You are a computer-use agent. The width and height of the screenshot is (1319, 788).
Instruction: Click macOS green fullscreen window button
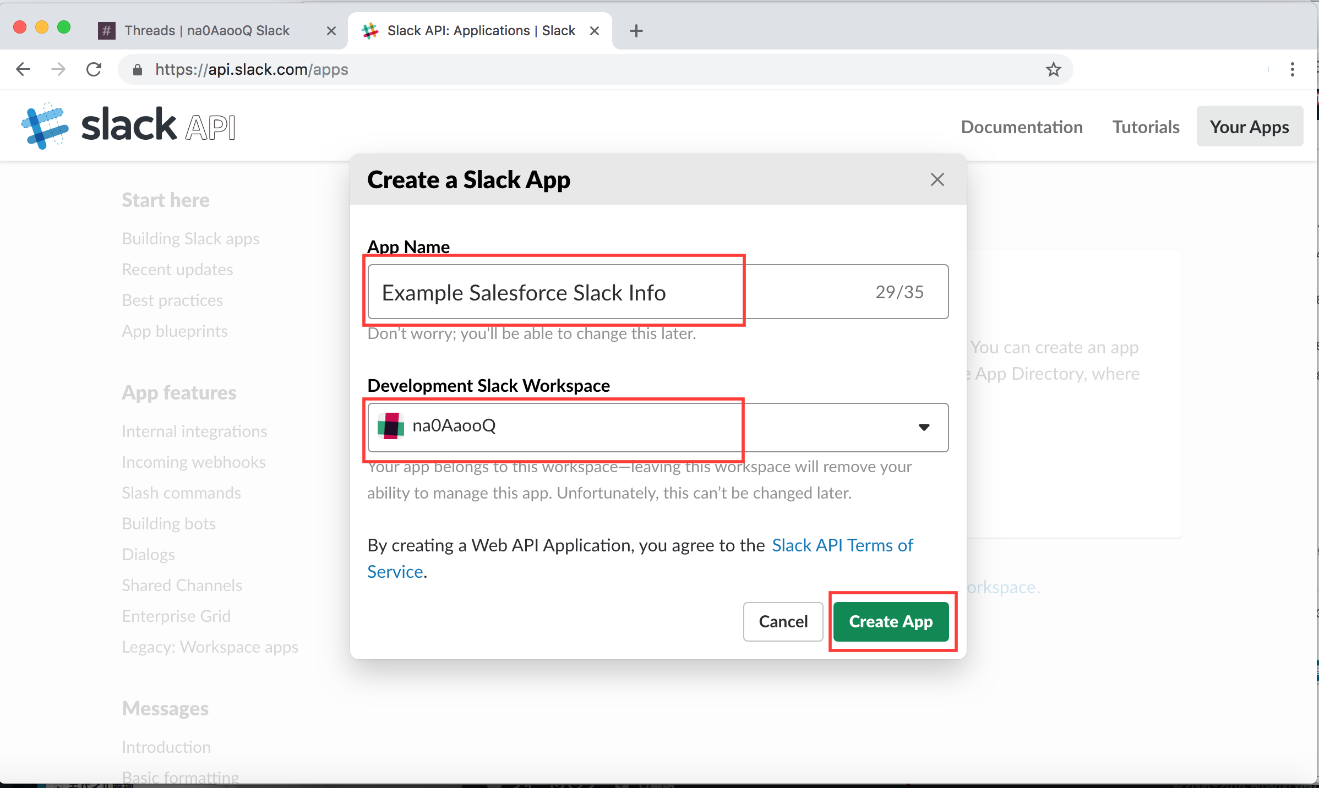click(x=64, y=27)
